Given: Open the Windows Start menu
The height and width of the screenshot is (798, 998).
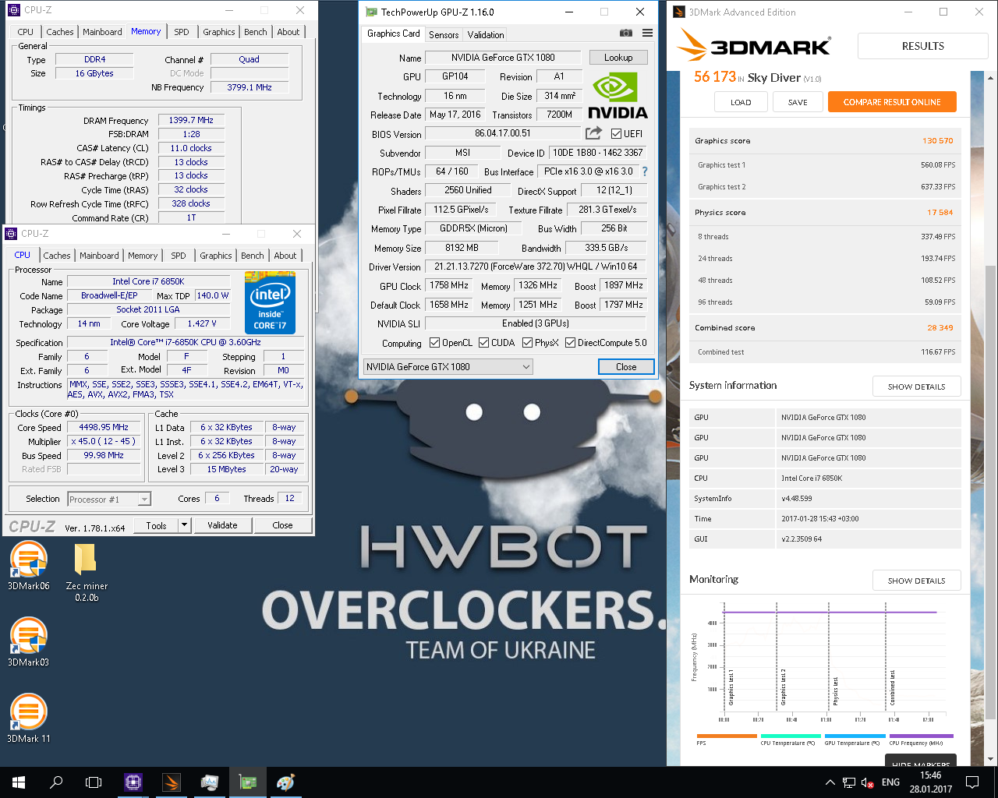Looking at the screenshot, I should tap(19, 782).
